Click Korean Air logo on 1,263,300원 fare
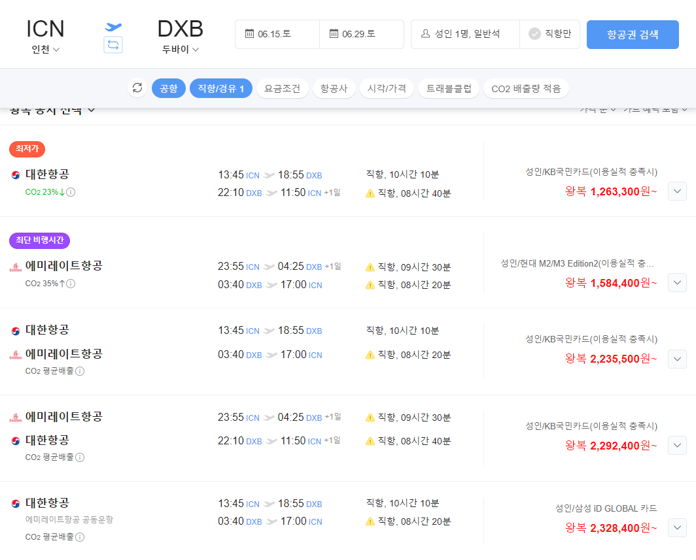Viewport: 696px width, 560px height. point(16,174)
